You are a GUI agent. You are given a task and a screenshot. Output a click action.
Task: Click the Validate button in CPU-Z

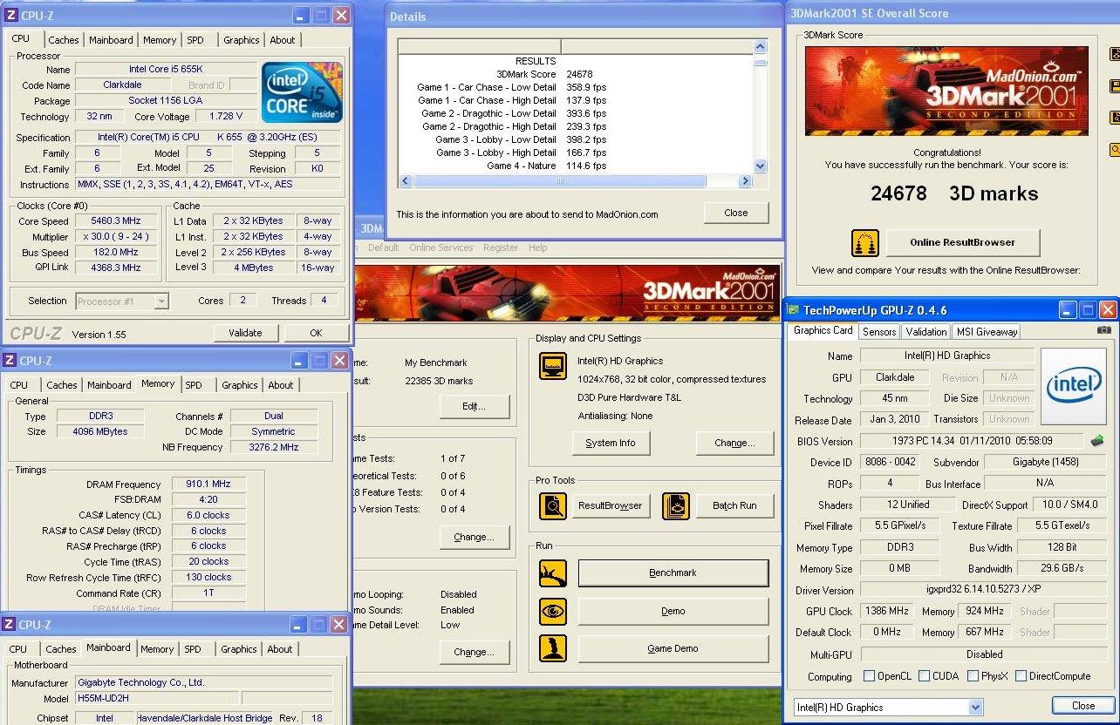(245, 333)
